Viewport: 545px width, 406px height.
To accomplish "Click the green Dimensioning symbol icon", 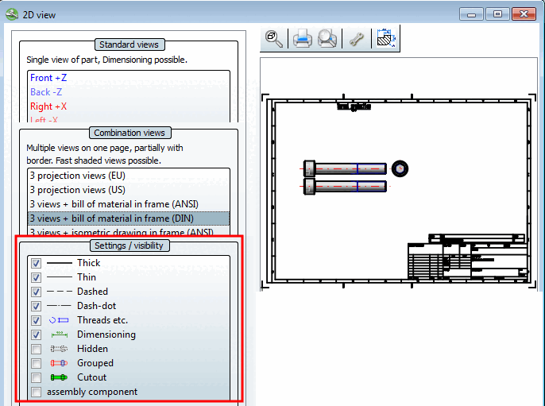I will pyautogui.click(x=60, y=334).
